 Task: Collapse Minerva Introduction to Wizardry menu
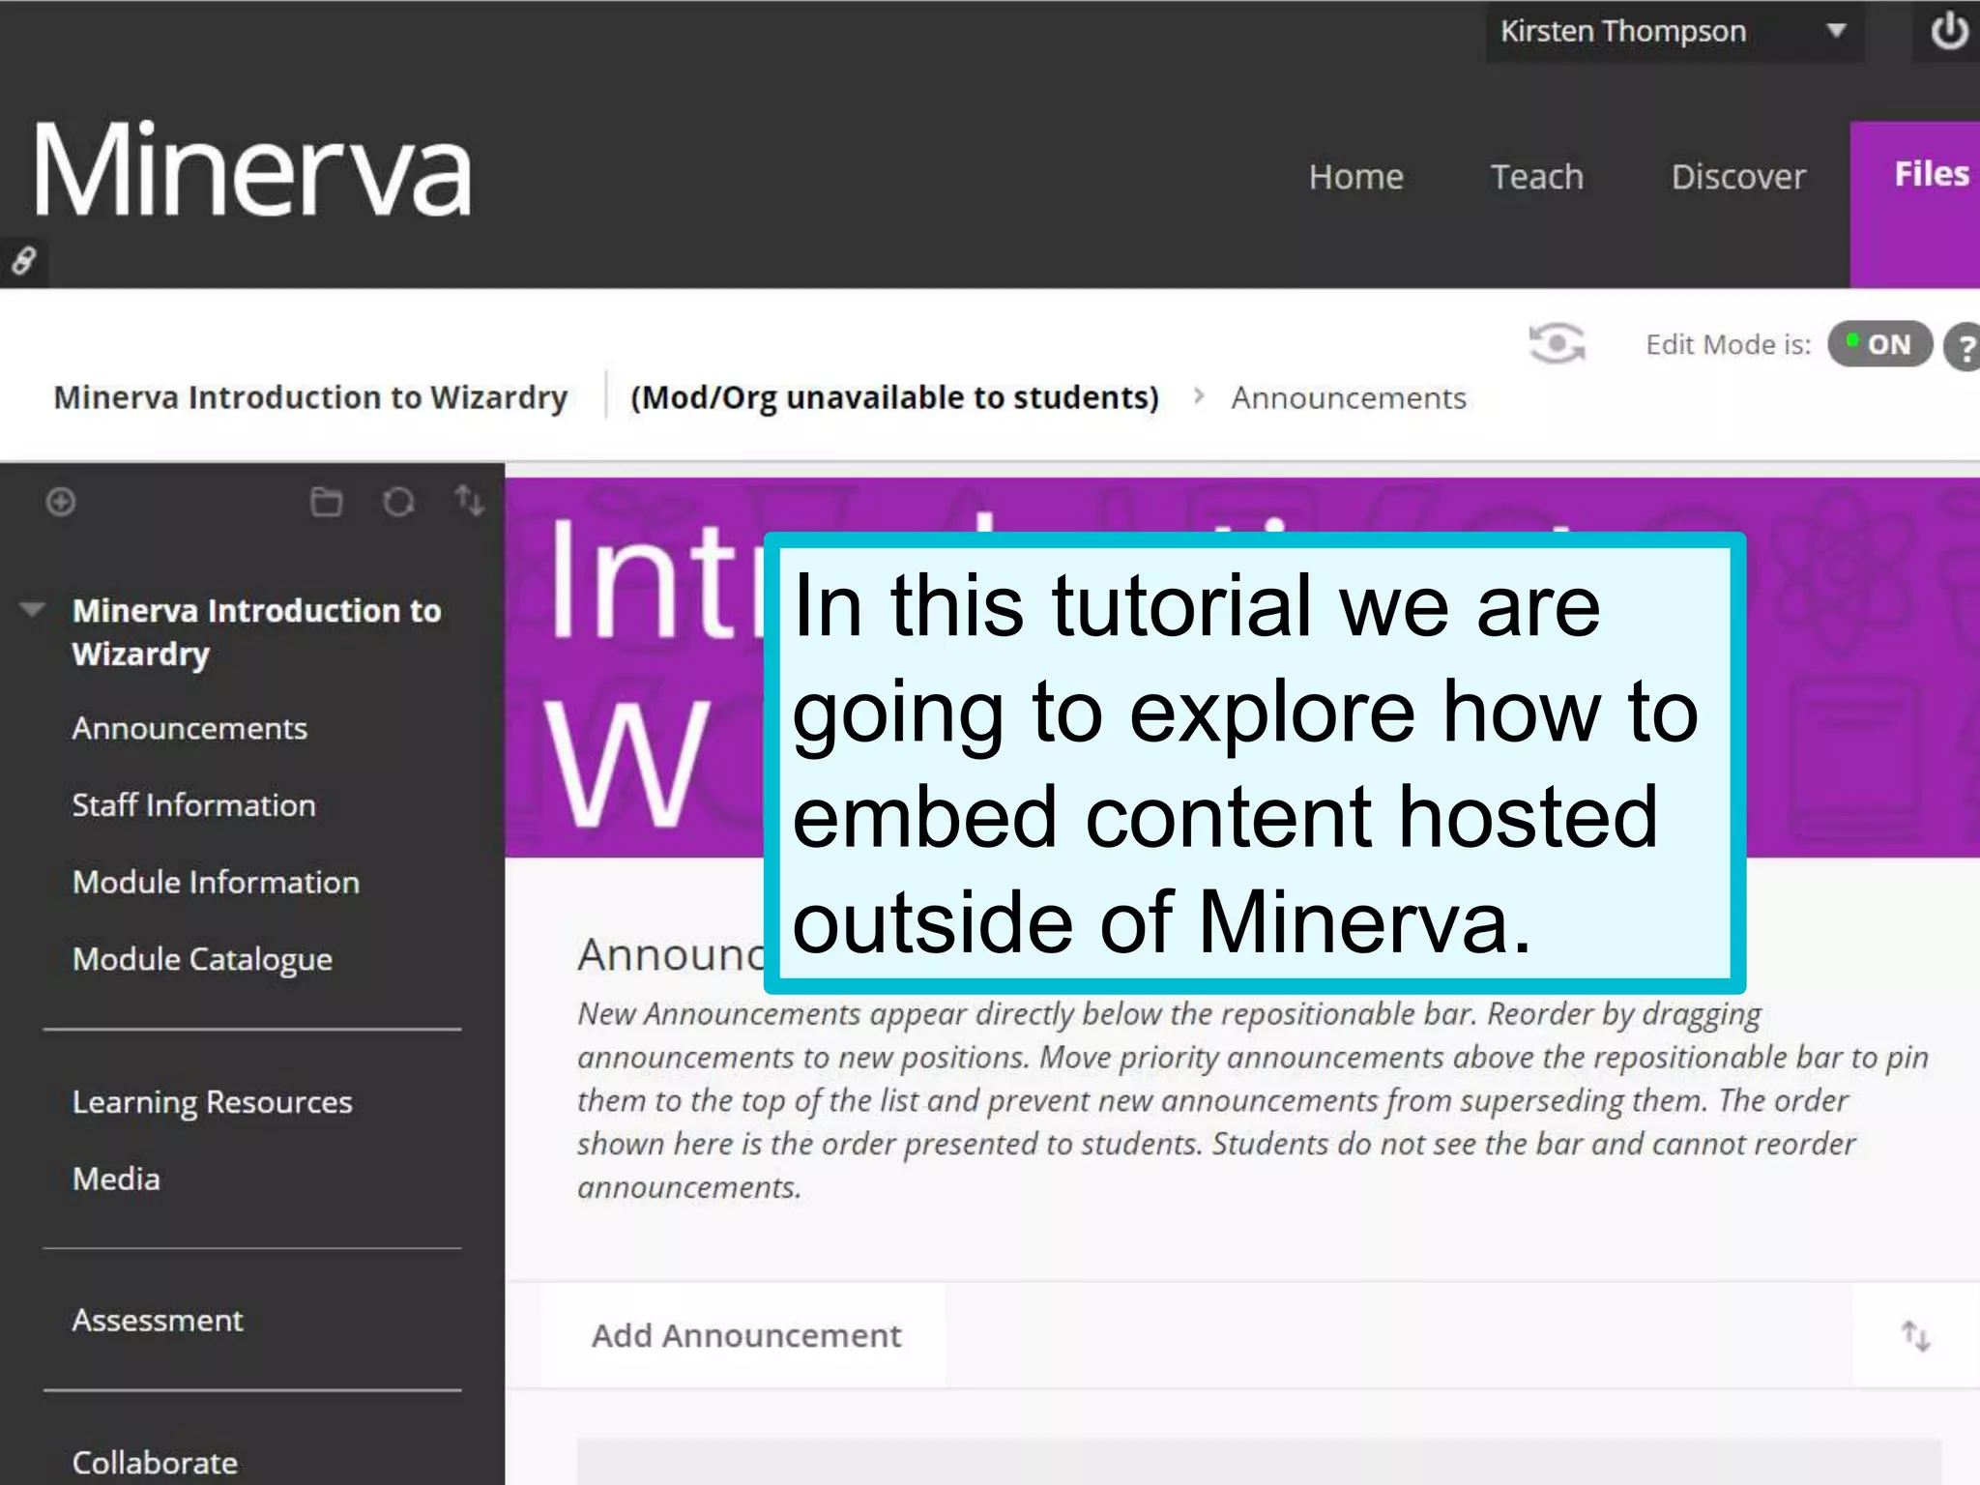coord(33,609)
